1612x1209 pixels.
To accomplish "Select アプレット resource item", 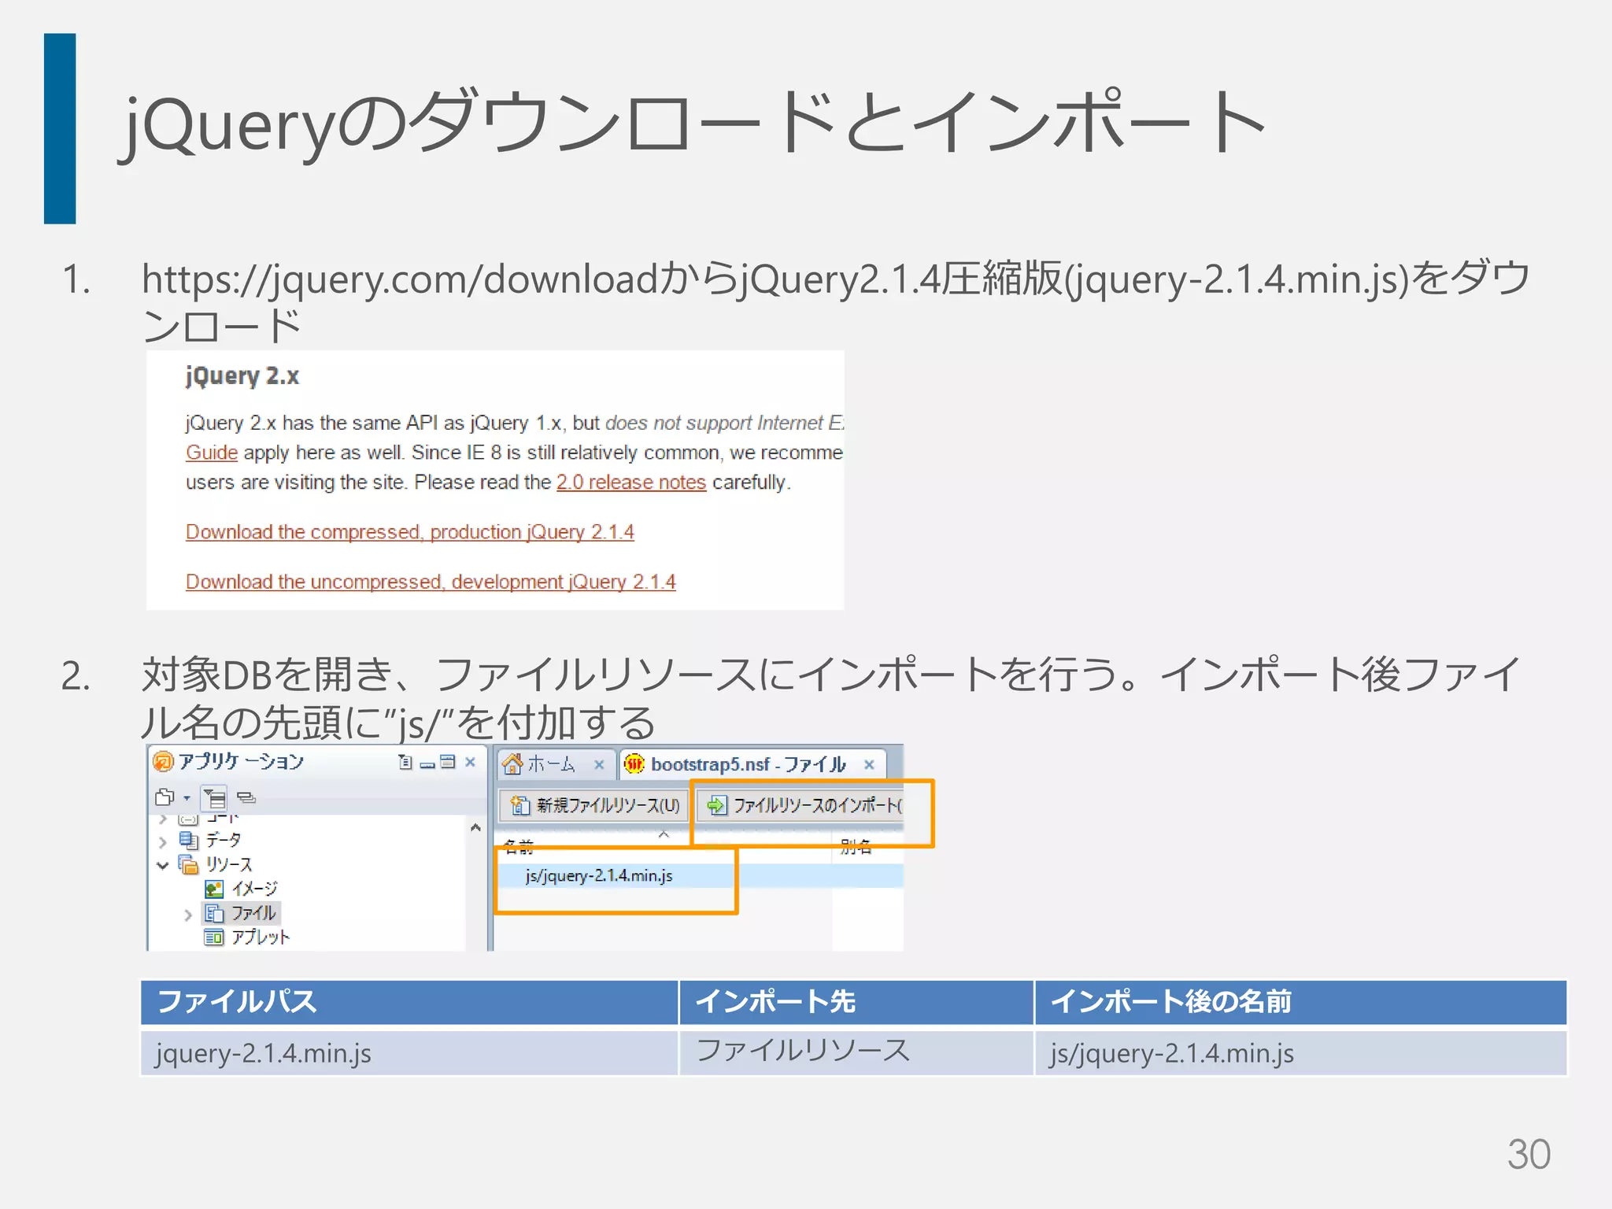I will (x=261, y=937).
